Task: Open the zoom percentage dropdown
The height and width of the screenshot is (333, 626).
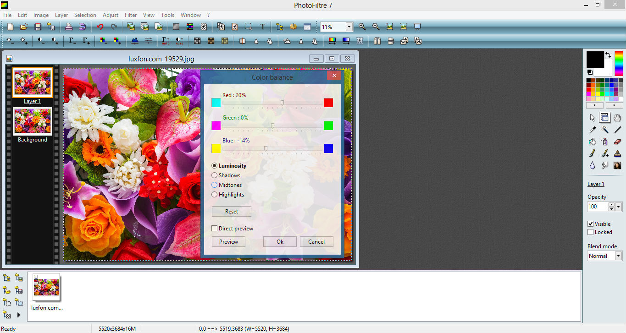Action: point(349,27)
